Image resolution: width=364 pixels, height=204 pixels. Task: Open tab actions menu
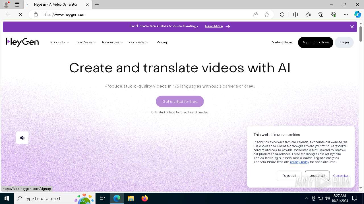17,5
